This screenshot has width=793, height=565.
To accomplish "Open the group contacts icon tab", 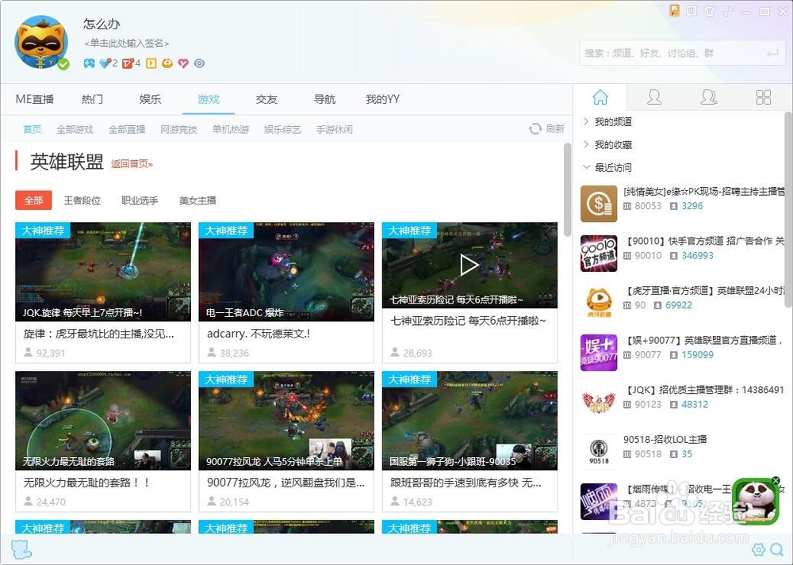I will [x=708, y=97].
